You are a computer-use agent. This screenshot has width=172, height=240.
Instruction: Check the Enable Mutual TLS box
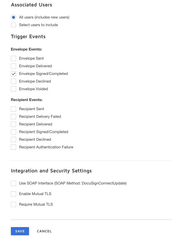point(14,194)
